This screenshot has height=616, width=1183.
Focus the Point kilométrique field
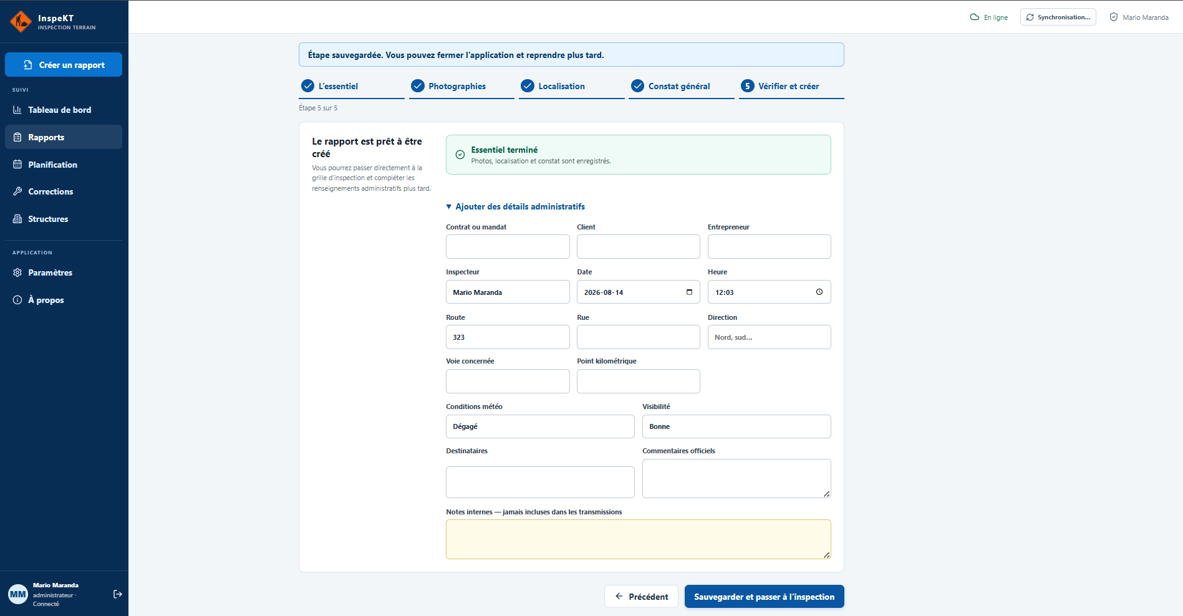[639, 381]
